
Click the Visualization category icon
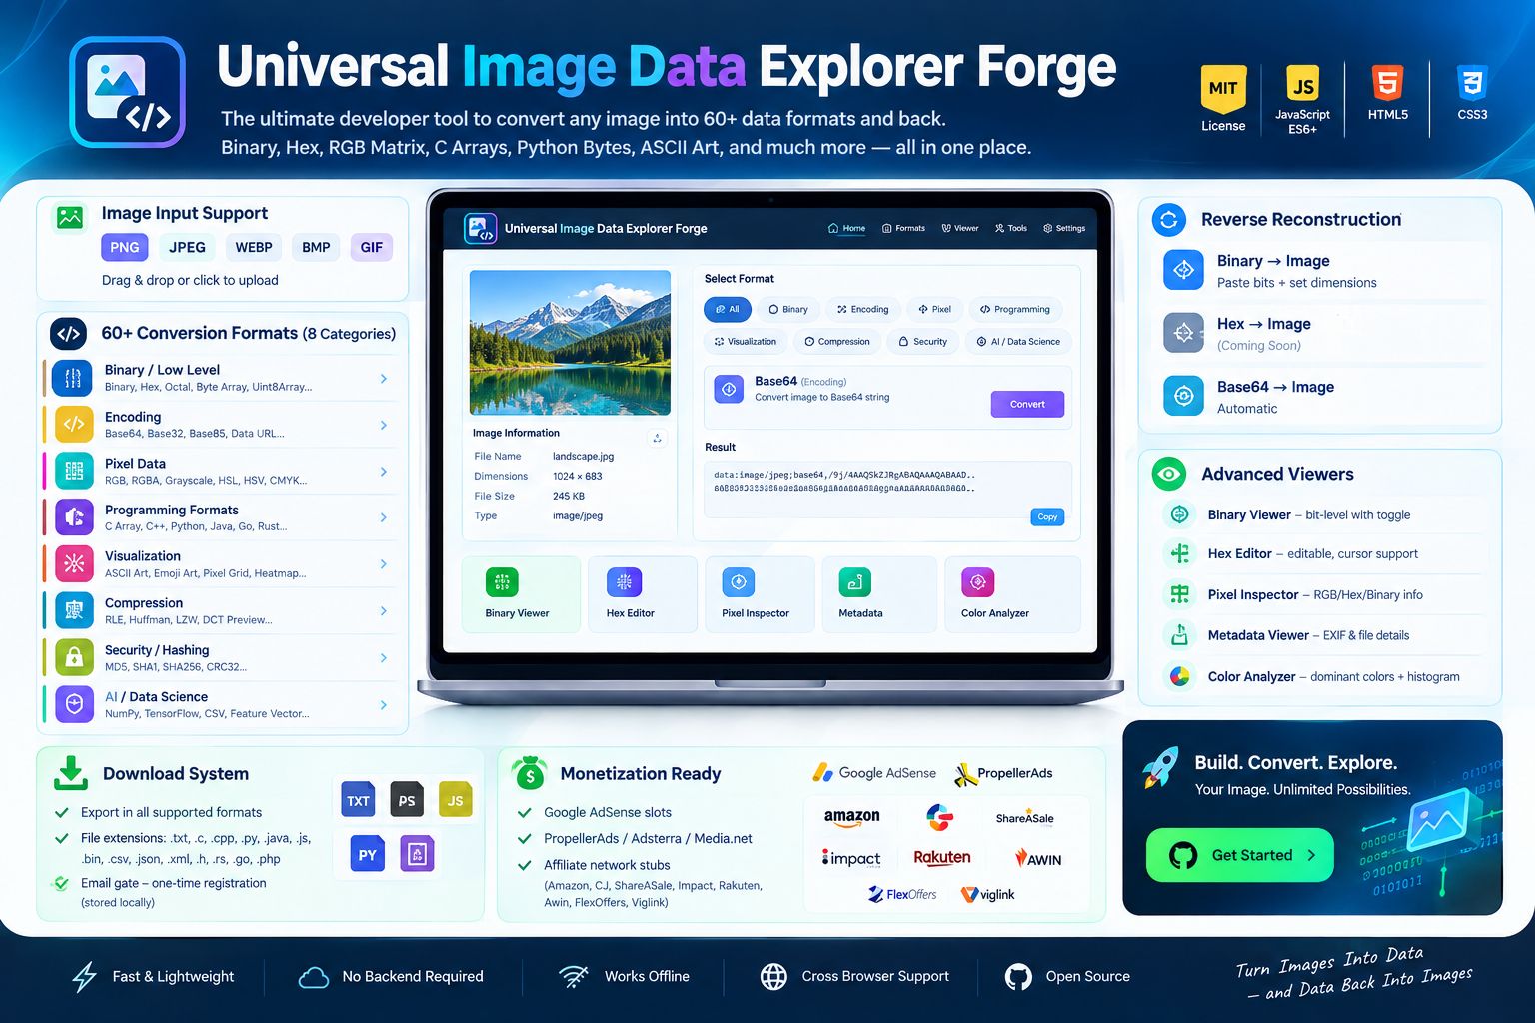[73, 564]
